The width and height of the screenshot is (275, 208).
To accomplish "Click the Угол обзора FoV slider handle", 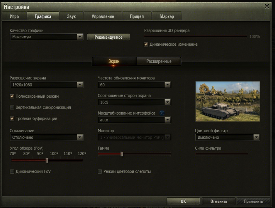I will (47, 160).
